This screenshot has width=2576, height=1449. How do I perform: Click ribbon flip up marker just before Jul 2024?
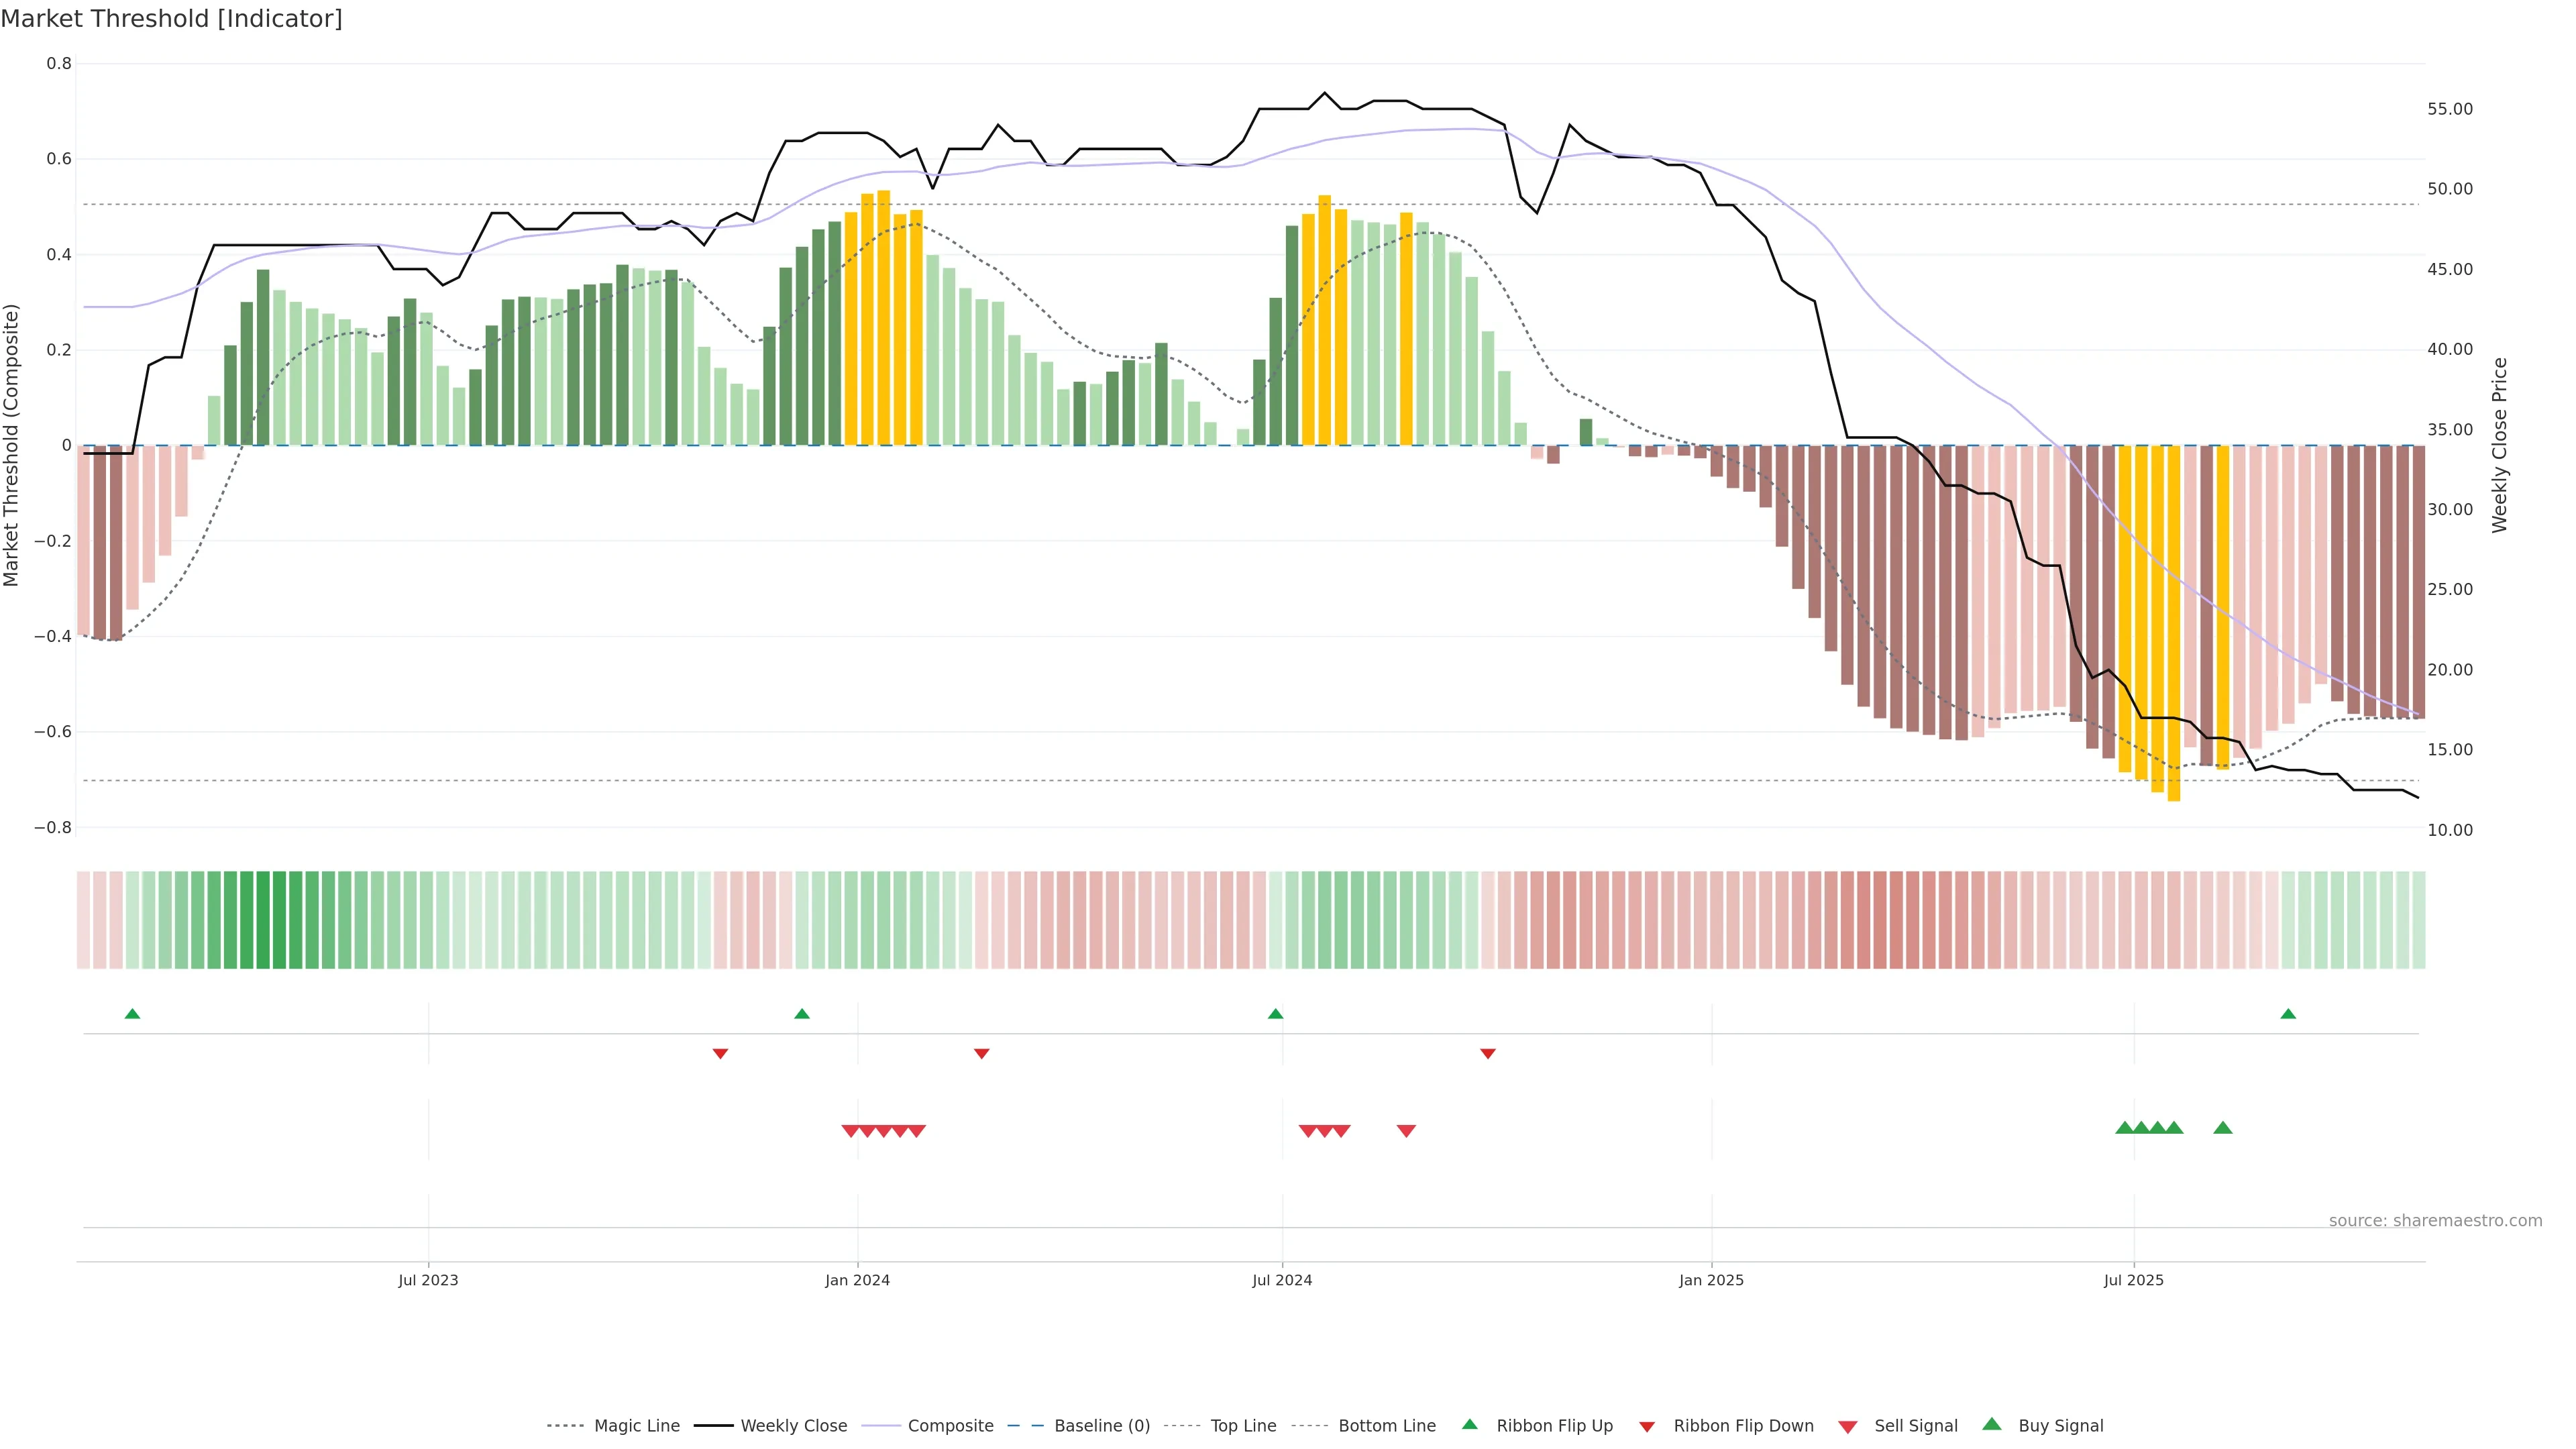[x=1275, y=1014]
